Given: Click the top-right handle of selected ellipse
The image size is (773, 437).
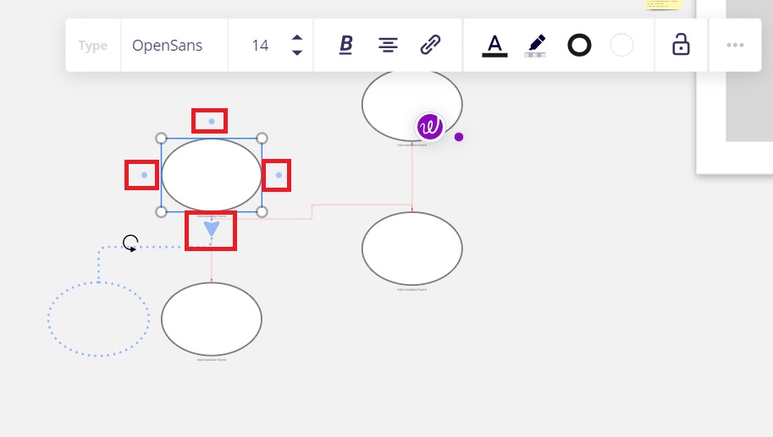Looking at the screenshot, I should pyautogui.click(x=262, y=139).
